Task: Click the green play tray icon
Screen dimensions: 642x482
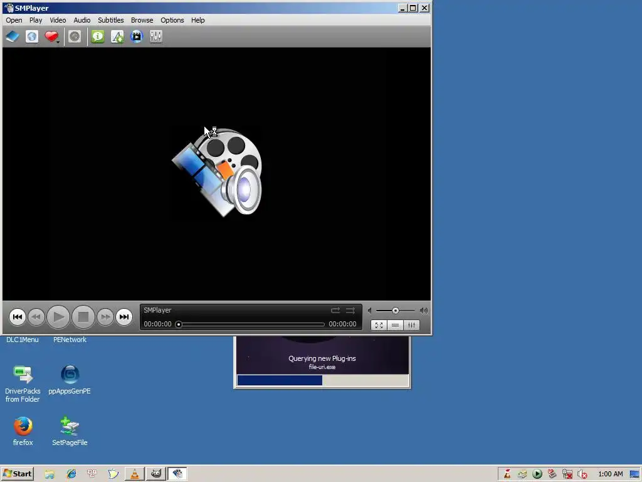Action: click(x=537, y=474)
